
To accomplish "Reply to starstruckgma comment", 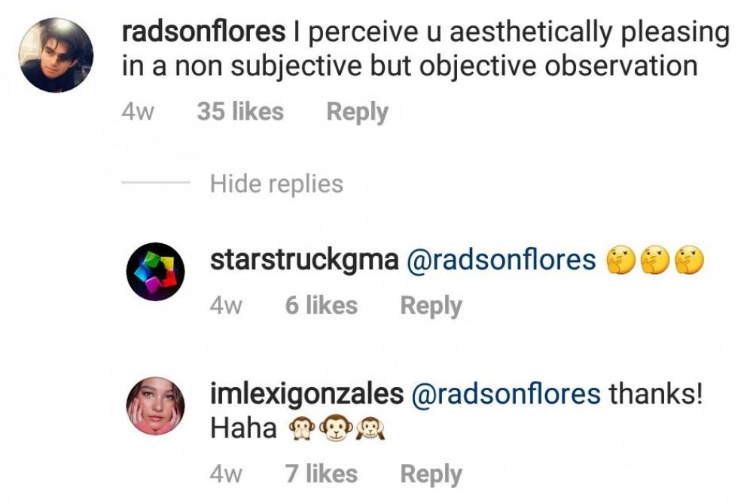I will [431, 305].
